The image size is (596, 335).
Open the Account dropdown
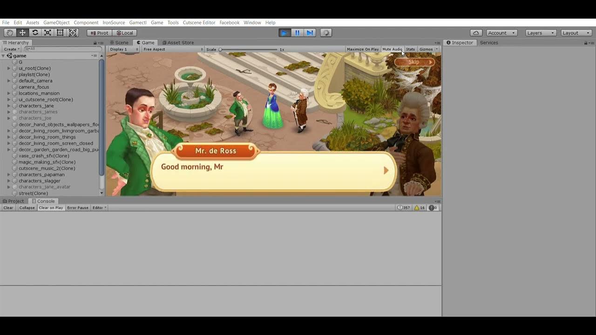(x=501, y=33)
